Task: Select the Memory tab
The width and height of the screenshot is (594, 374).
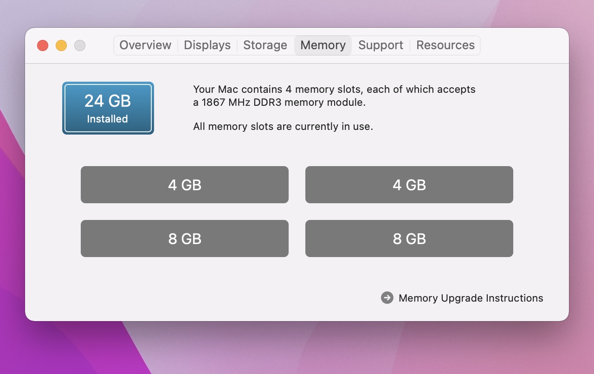Action: (x=323, y=45)
